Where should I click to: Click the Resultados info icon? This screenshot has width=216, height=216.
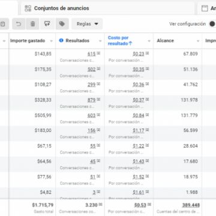[61, 41]
